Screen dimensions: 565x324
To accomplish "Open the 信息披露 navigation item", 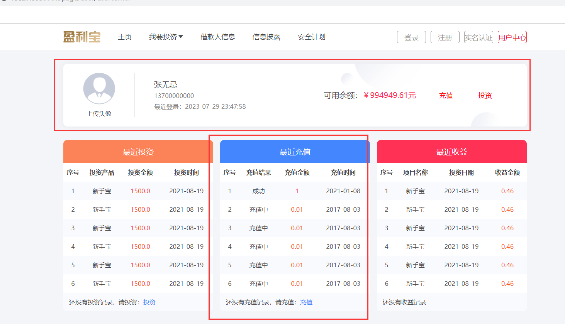I will tap(266, 37).
